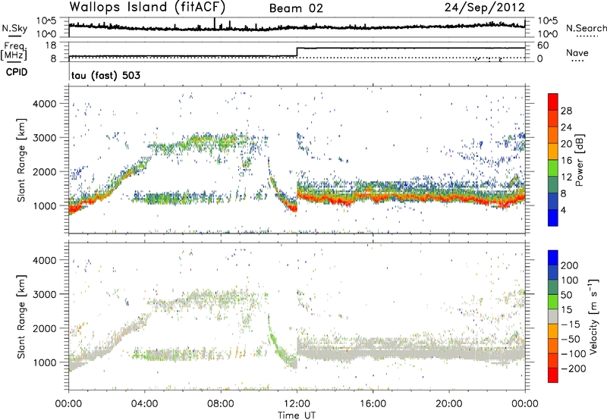Image resolution: width=607 pixels, height=420 pixels.
Task: Click the tallest sky-noise spike near 07:40
Action: [215, 24]
